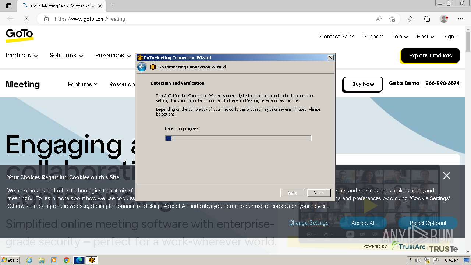Open Read aloud icon in address bar
The width and height of the screenshot is (471, 265).
[379, 19]
